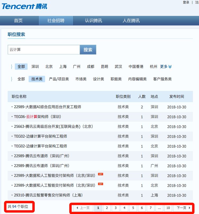Click the 登录 login link

(x=186, y=2)
